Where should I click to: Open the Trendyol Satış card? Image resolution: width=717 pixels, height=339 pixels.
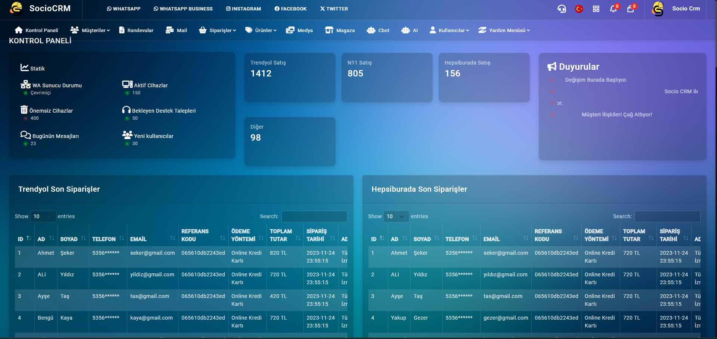(290, 78)
